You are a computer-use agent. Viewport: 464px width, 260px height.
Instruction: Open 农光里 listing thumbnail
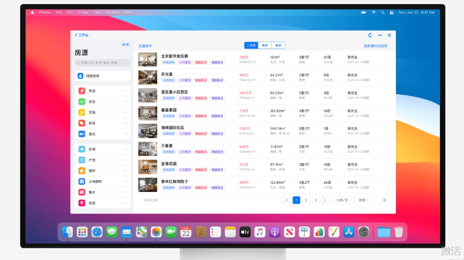(x=148, y=77)
